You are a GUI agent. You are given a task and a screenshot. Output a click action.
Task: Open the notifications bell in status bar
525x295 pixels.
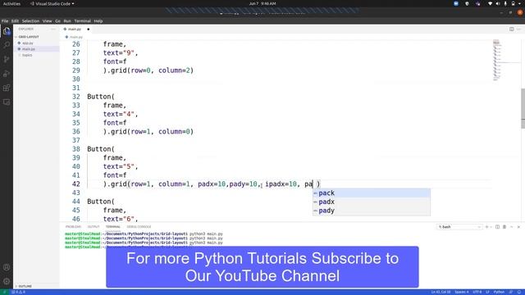click(519, 292)
